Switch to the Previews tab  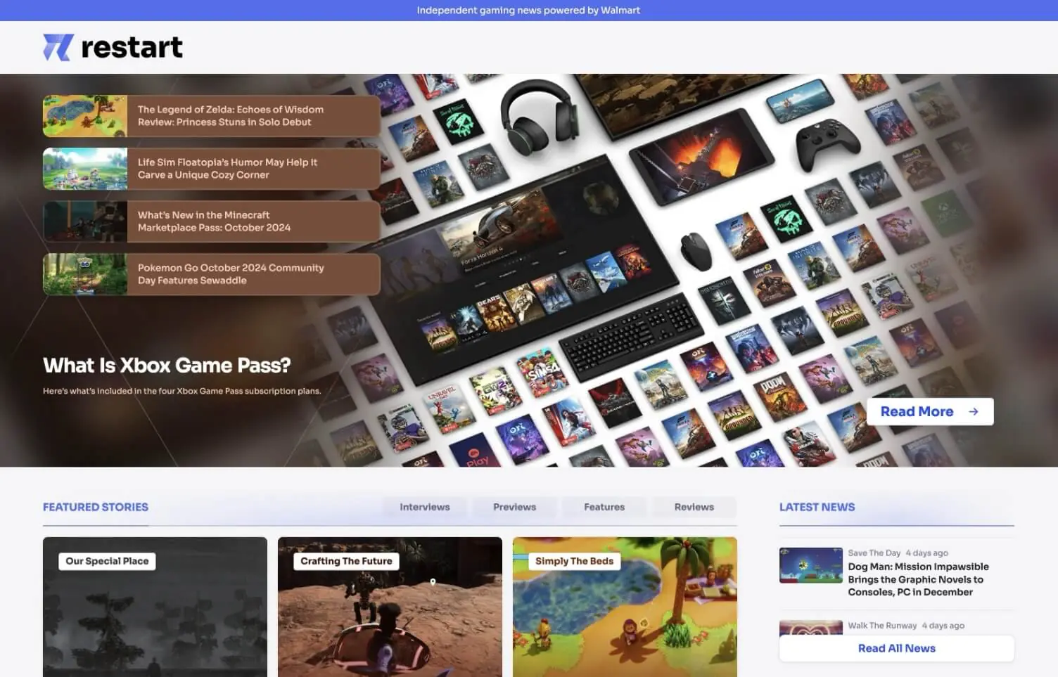coord(514,507)
